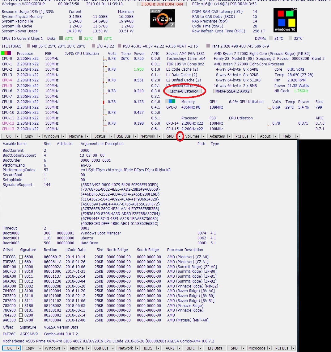Tick the 6601 signature checkbox
331x352 pixels.
[x=21, y=262]
